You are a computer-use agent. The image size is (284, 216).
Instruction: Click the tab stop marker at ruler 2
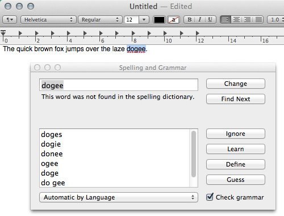click(x=37, y=34)
